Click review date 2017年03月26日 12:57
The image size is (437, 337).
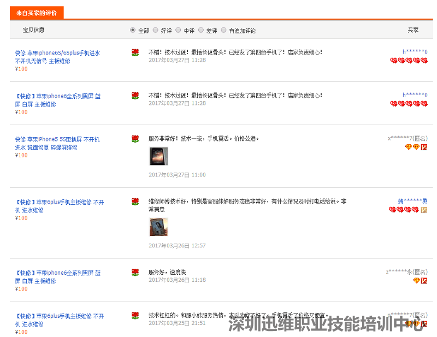177,246
